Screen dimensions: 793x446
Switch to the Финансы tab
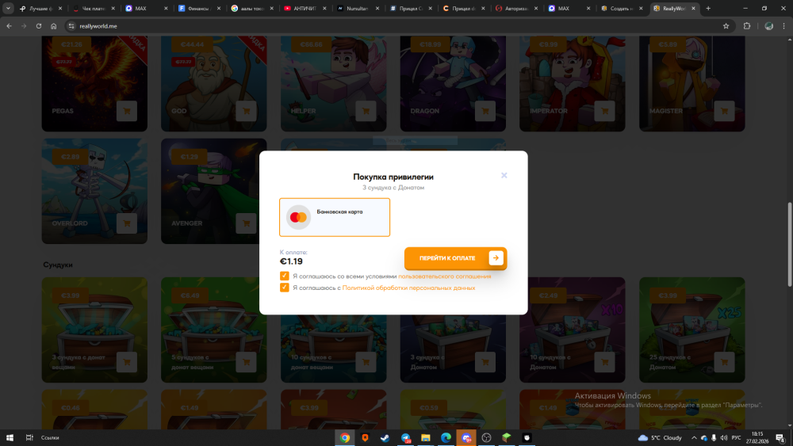[x=198, y=9]
